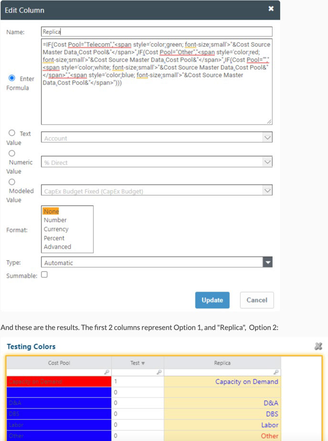
Task: Select the Enter Formula radio button
Action: (12, 78)
